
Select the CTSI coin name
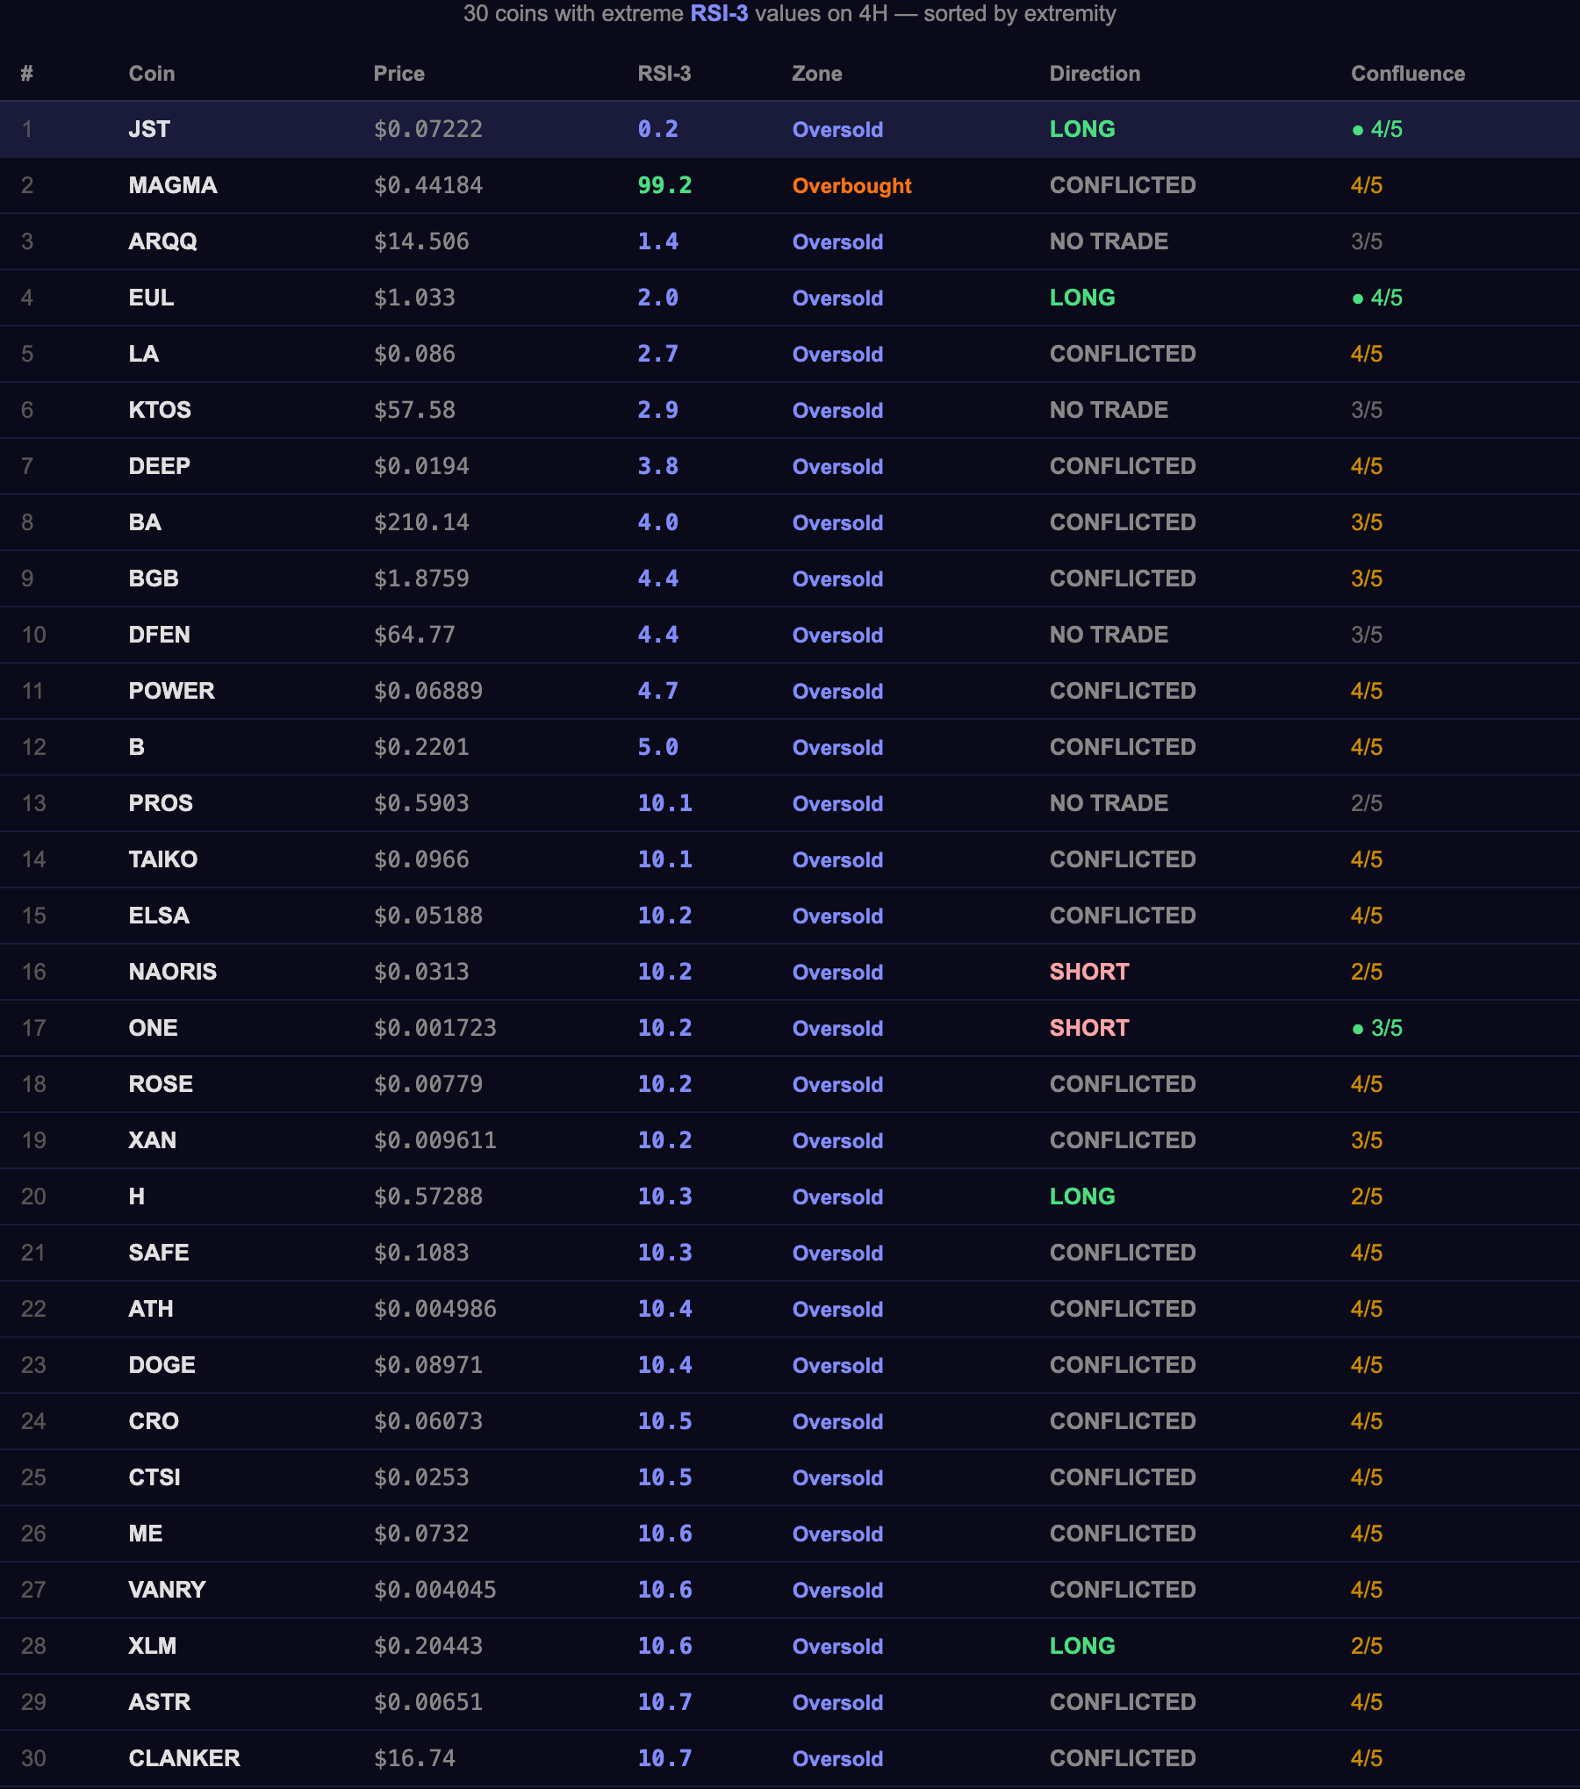tap(154, 1478)
